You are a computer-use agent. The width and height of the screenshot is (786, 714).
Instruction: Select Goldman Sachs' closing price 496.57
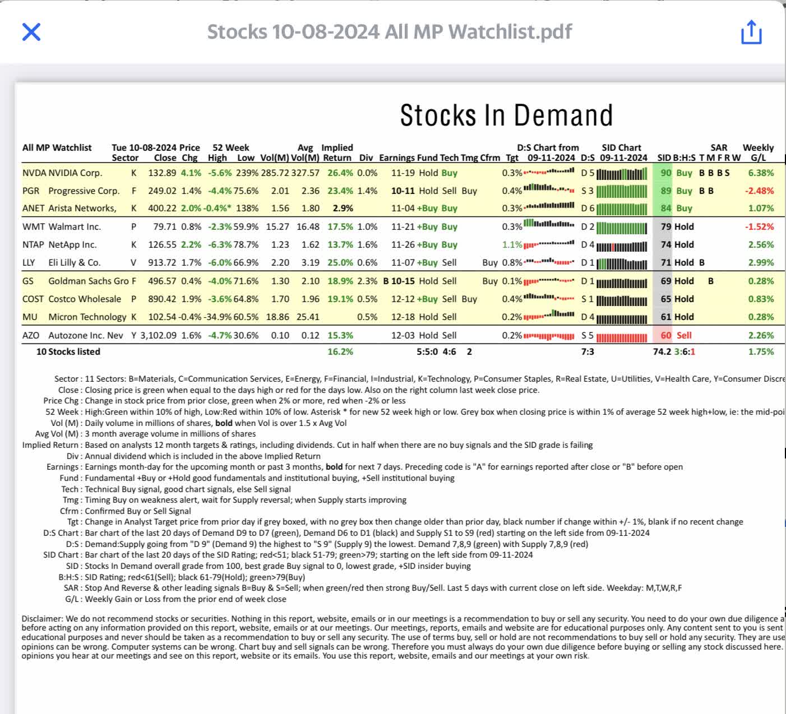click(x=162, y=281)
